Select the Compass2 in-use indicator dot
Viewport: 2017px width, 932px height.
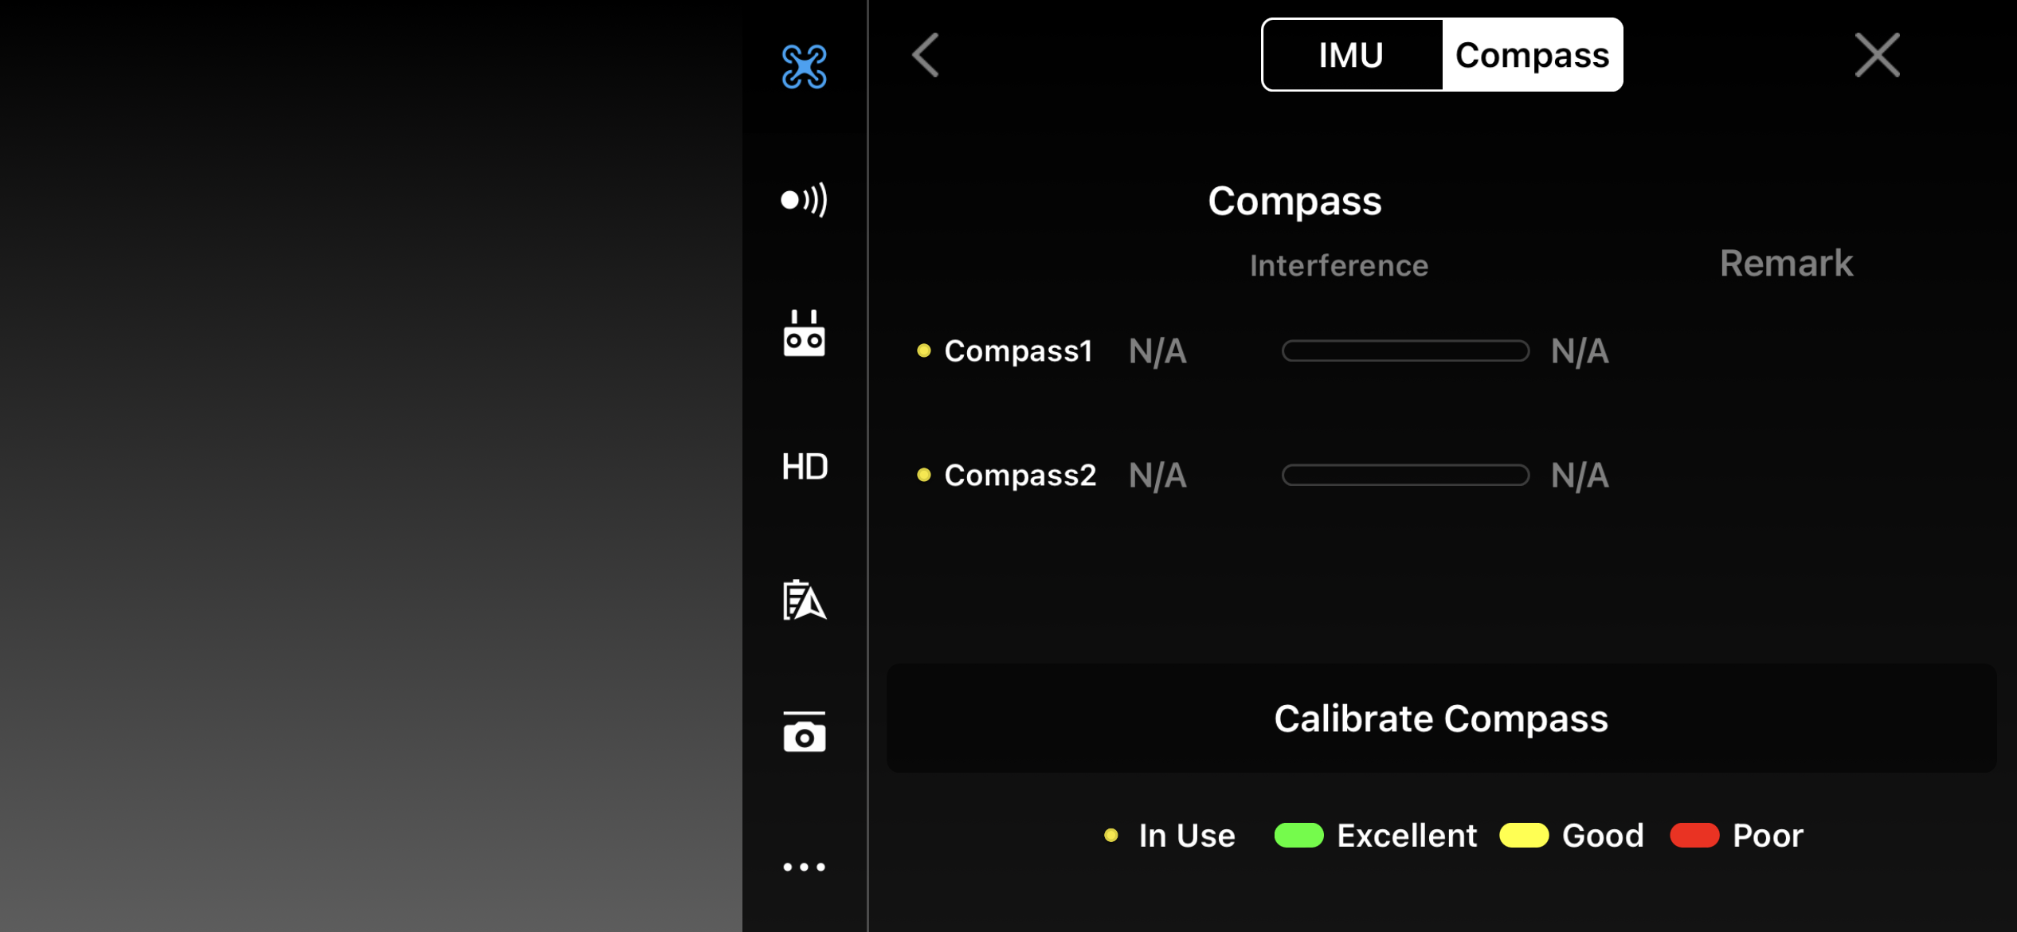click(x=923, y=475)
